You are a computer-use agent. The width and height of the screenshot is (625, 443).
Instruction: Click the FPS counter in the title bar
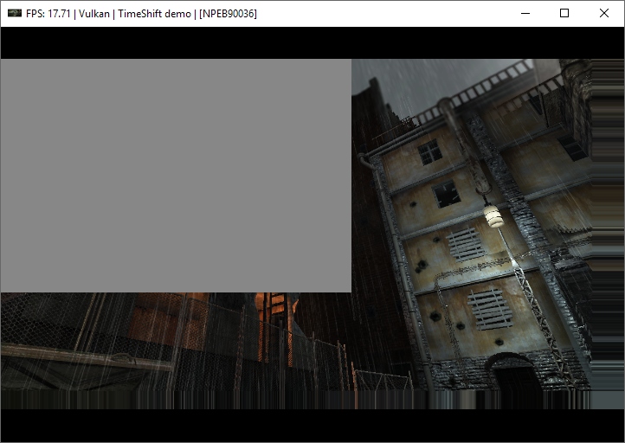(51, 14)
